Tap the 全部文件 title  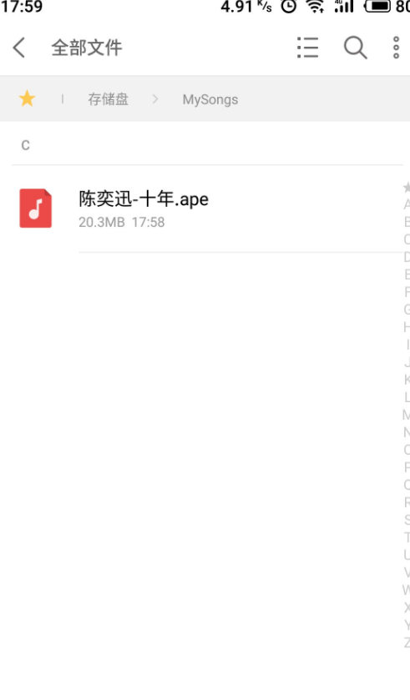pos(87,48)
